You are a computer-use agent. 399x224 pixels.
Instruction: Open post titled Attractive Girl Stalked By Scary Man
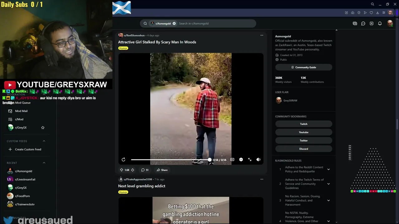point(157,42)
